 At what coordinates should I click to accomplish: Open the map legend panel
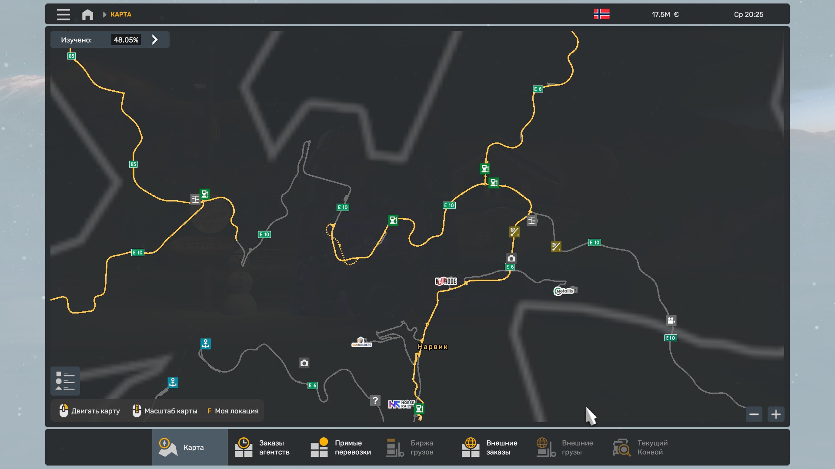65,381
